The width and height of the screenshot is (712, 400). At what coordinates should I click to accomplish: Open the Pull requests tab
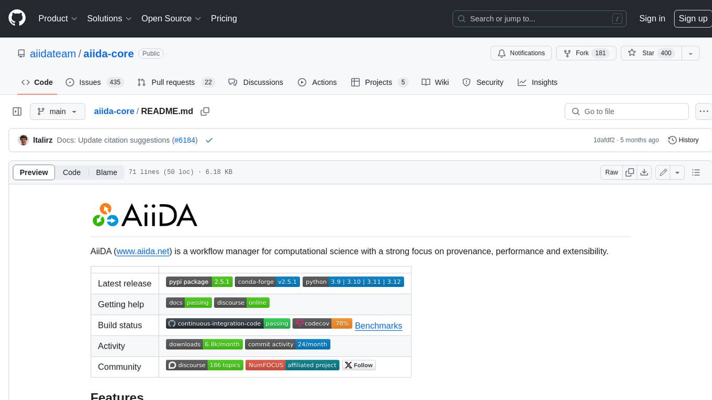pos(176,82)
